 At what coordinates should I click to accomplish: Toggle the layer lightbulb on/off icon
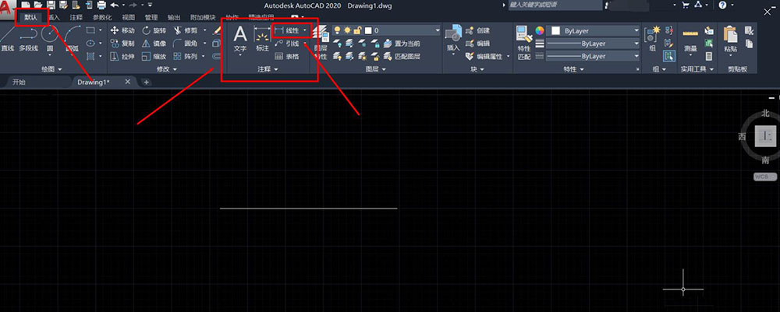(337, 30)
